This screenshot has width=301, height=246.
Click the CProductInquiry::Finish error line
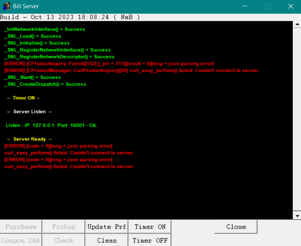click(109, 63)
